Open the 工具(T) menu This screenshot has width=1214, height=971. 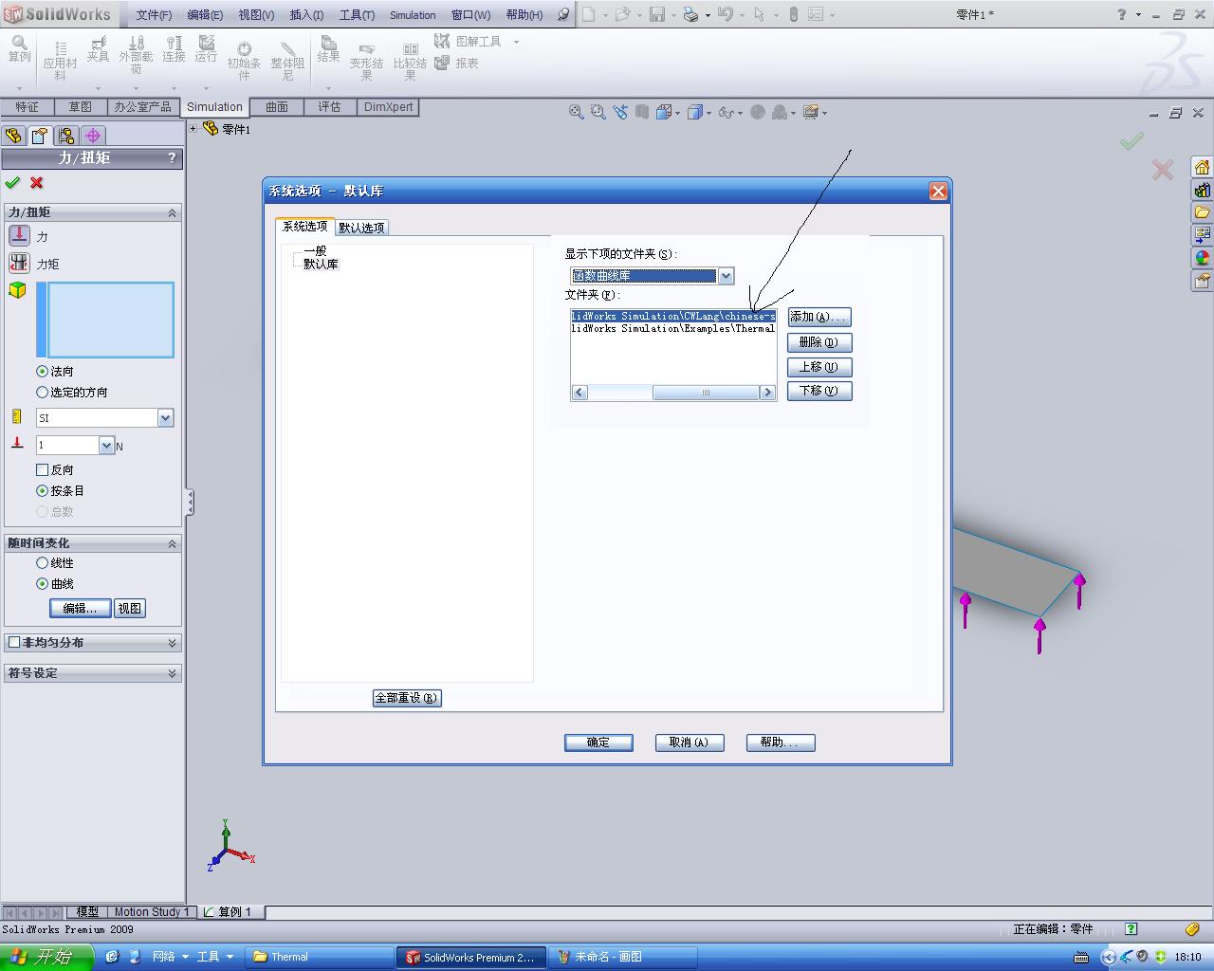357,14
